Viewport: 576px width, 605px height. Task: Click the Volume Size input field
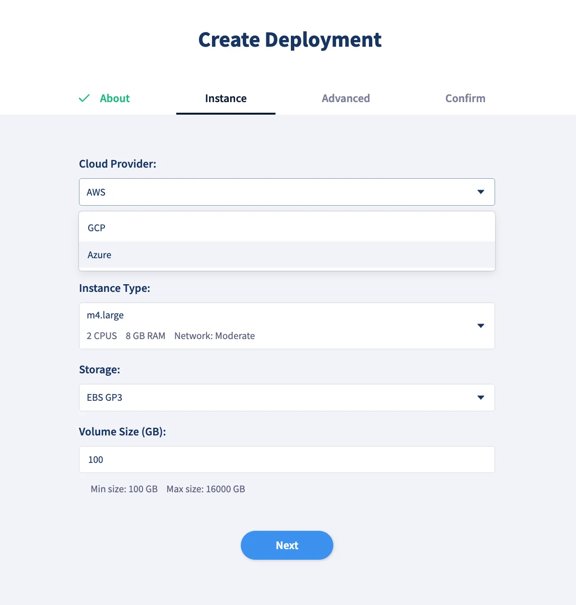(287, 460)
